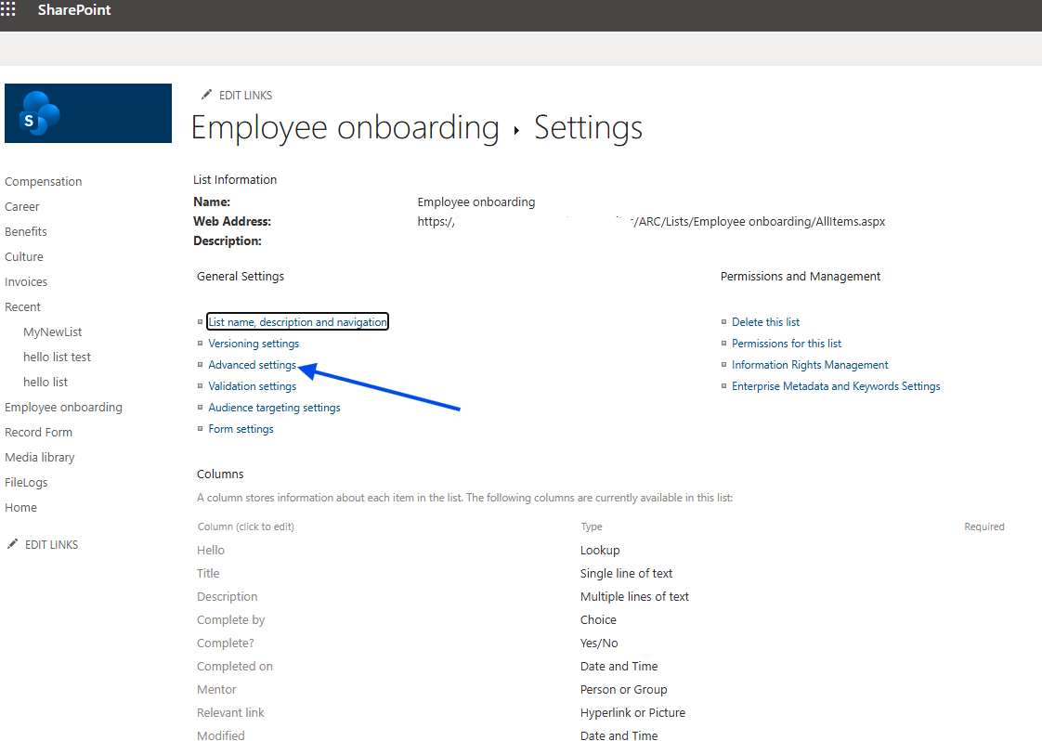Click the top EDIT LINKS pencil icon
The image size is (1042, 741).
206,95
